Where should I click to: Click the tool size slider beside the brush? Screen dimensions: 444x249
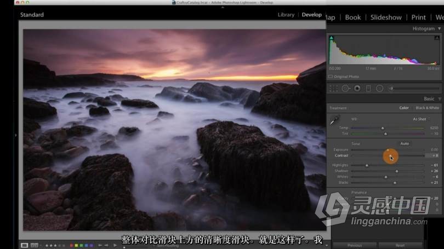point(417,89)
